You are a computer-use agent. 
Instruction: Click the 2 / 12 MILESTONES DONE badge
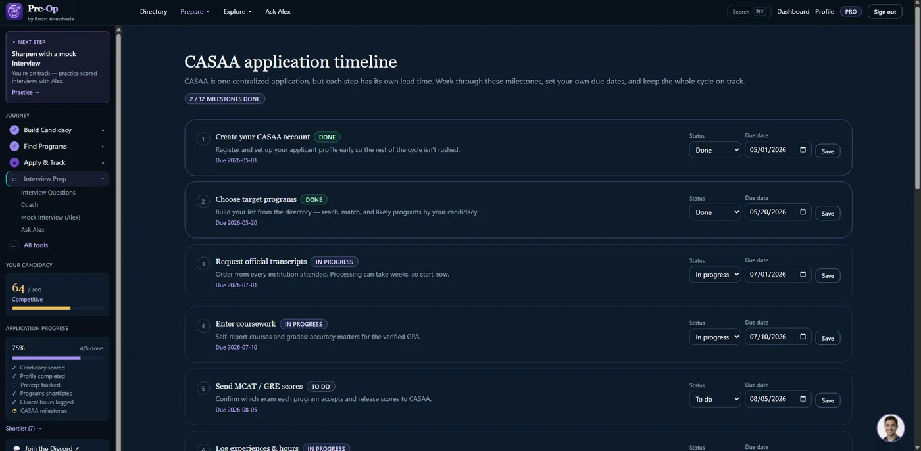click(x=225, y=99)
